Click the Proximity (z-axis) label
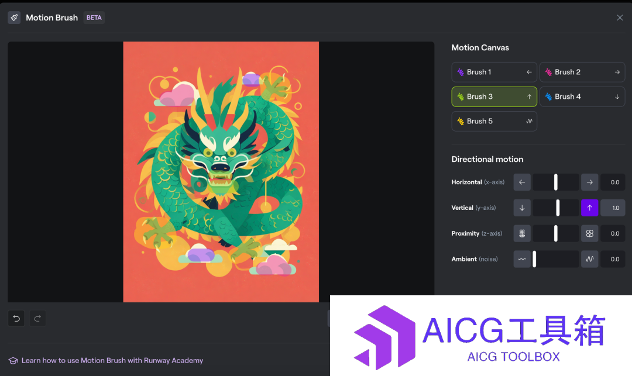This screenshot has width=632, height=376. (x=477, y=233)
